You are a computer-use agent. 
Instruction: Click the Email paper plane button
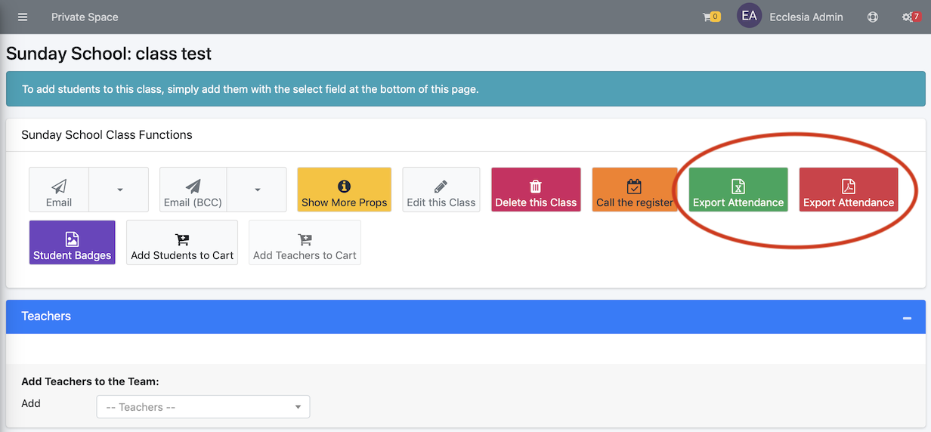[59, 190]
